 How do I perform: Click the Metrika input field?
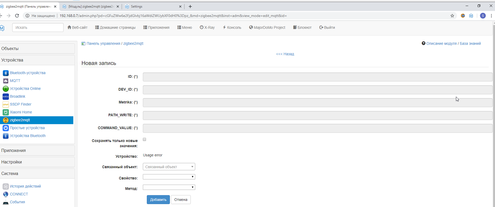click(x=318, y=102)
